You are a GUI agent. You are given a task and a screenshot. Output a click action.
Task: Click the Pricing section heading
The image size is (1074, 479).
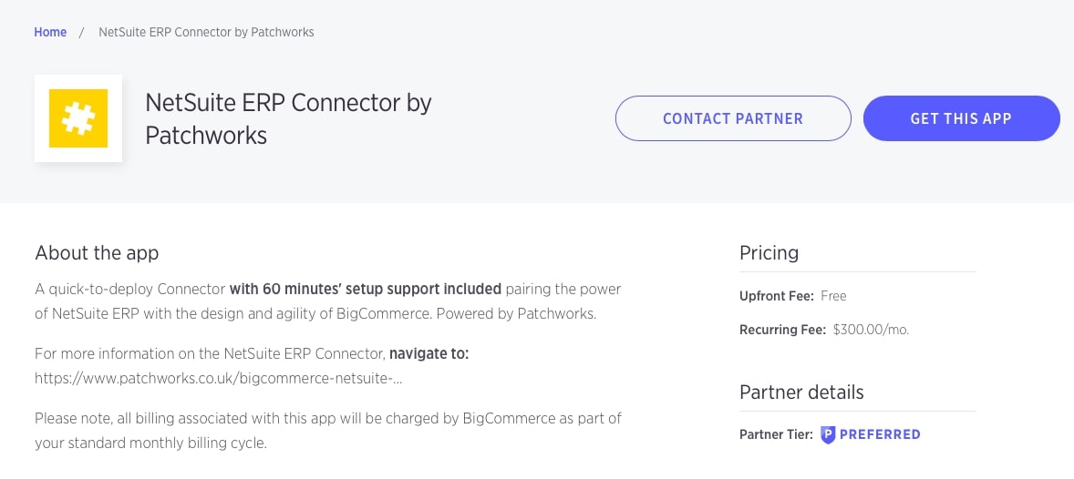769,252
